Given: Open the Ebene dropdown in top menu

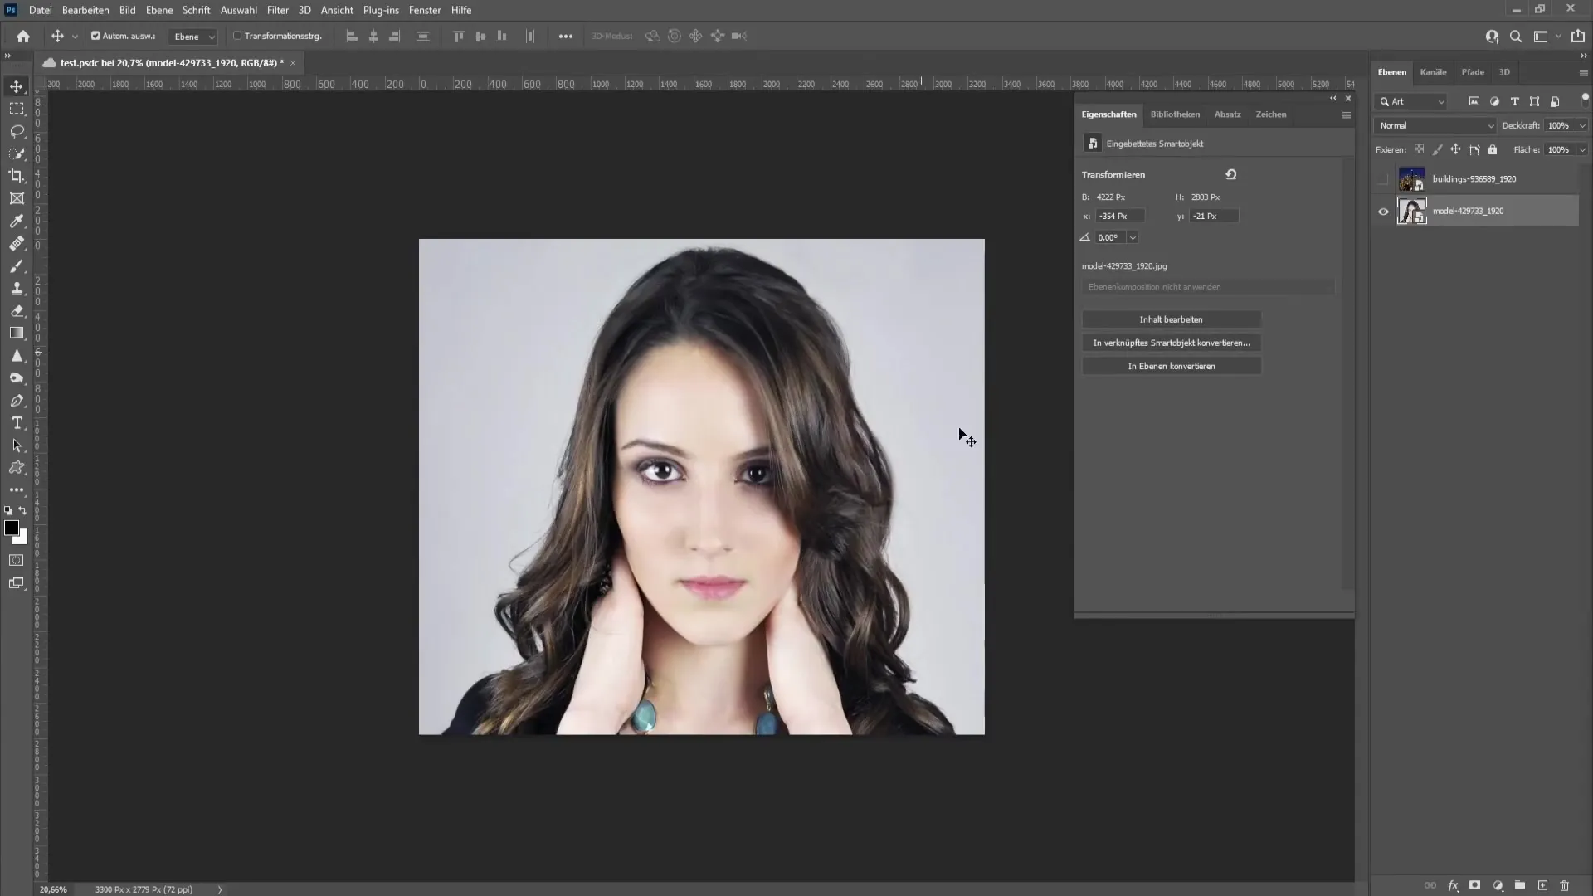Looking at the screenshot, I should coord(158,10).
